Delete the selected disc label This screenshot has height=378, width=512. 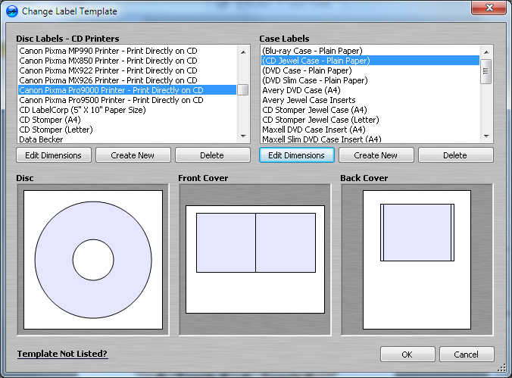(x=212, y=155)
